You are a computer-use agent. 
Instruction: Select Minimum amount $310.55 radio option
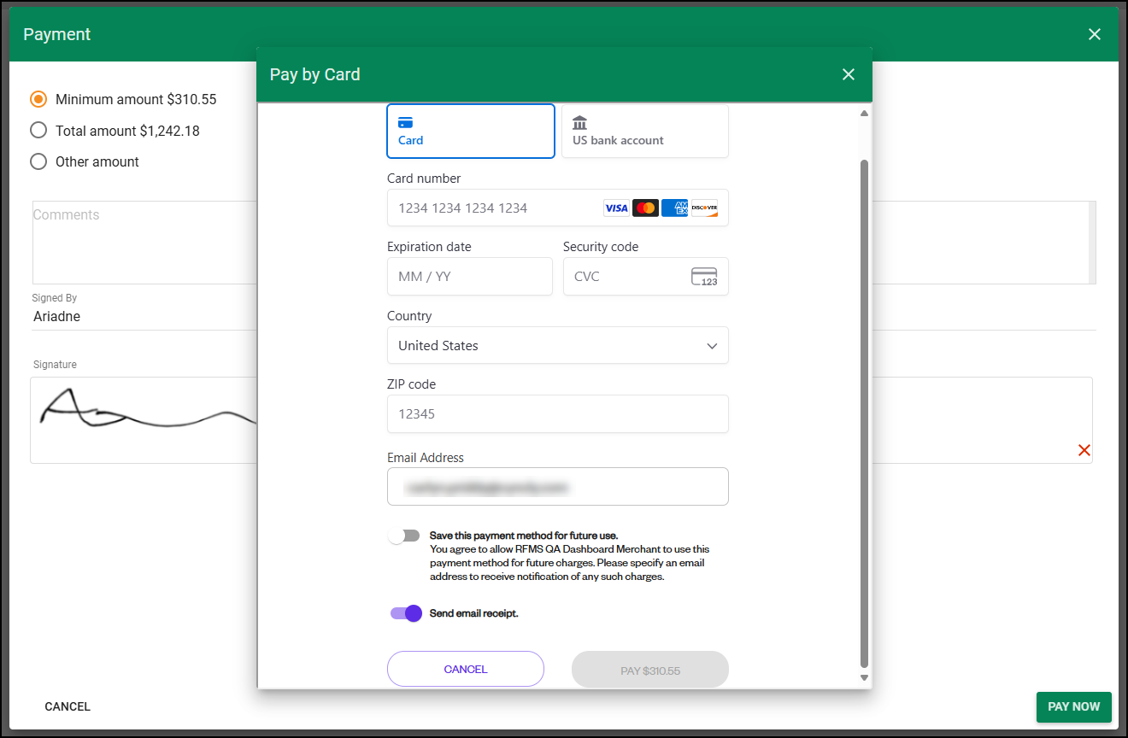[x=38, y=99]
